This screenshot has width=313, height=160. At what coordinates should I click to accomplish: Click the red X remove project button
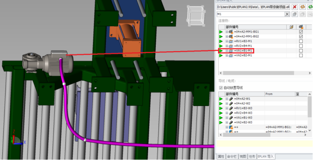295,7
